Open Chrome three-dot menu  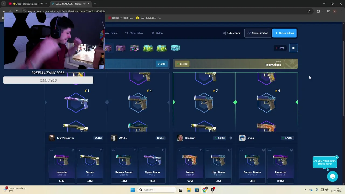[341, 11]
